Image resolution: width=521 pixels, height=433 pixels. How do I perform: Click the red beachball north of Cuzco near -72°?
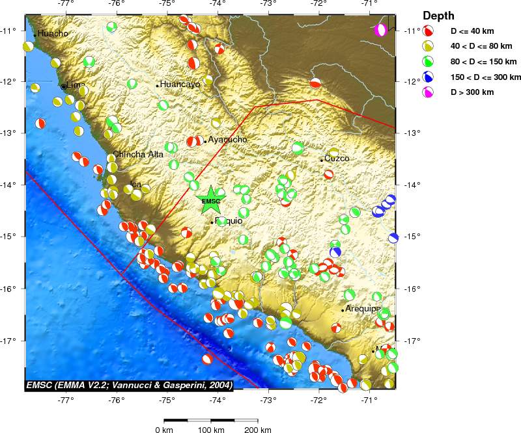coord(315,83)
